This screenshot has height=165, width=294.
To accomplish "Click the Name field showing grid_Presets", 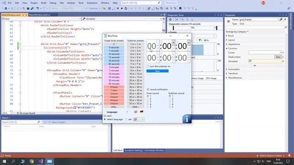I will [258, 19].
